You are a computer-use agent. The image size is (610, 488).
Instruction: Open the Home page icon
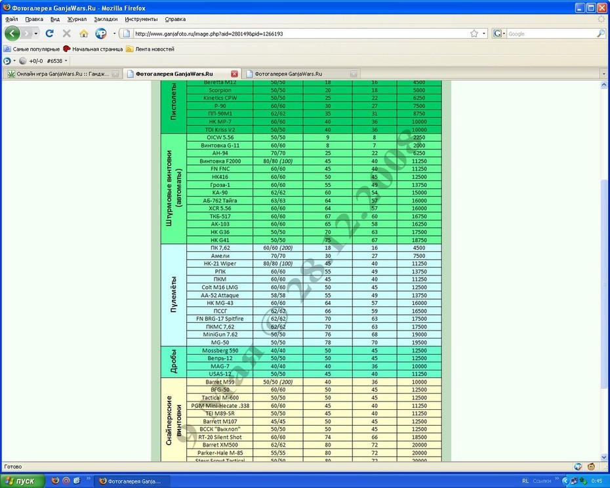(x=84, y=33)
